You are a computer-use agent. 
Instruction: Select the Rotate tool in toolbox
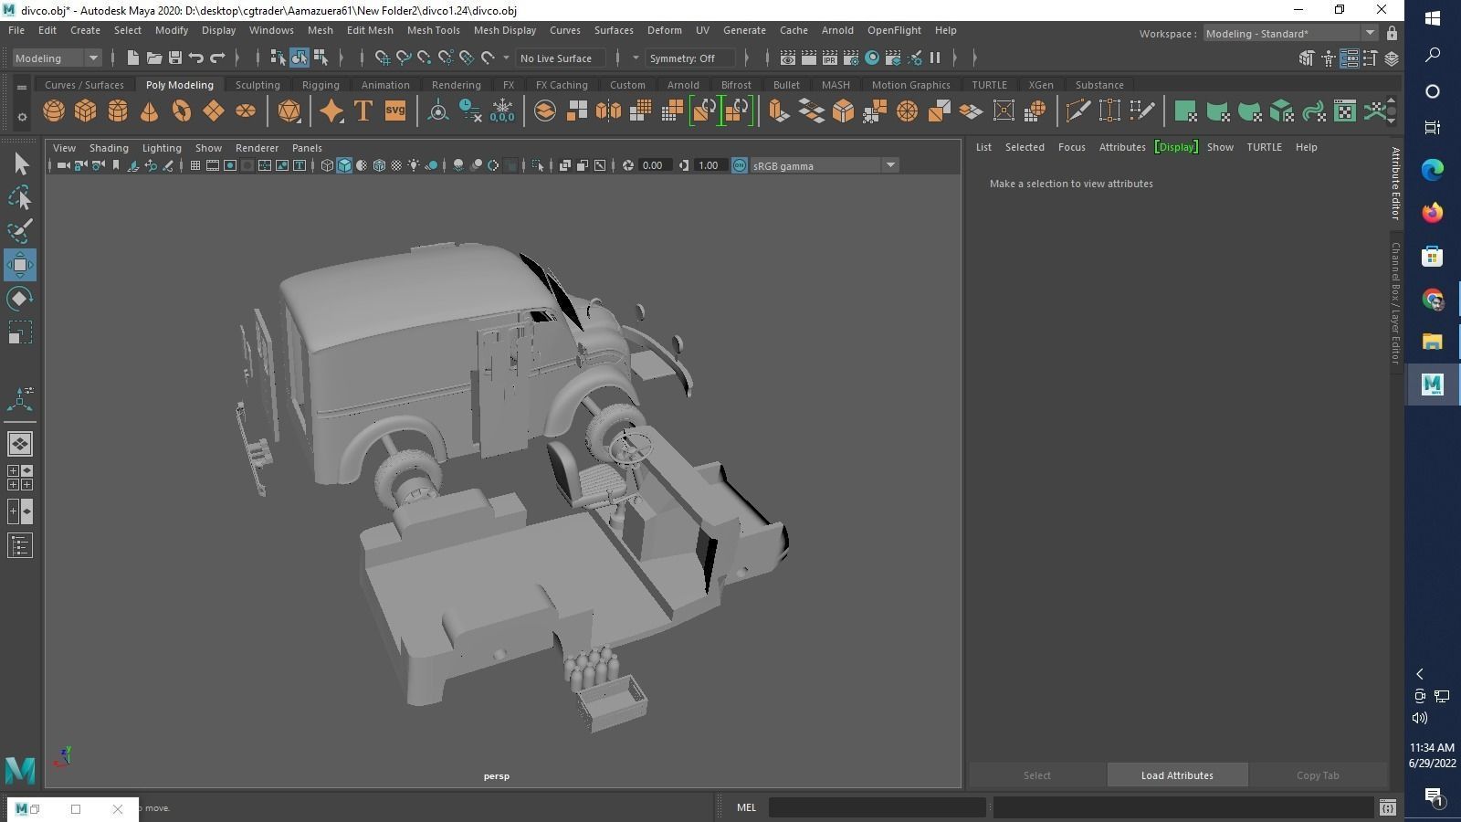coord(20,299)
